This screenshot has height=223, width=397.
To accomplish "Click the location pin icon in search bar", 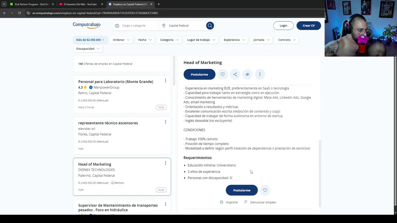I will coord(164,26).
